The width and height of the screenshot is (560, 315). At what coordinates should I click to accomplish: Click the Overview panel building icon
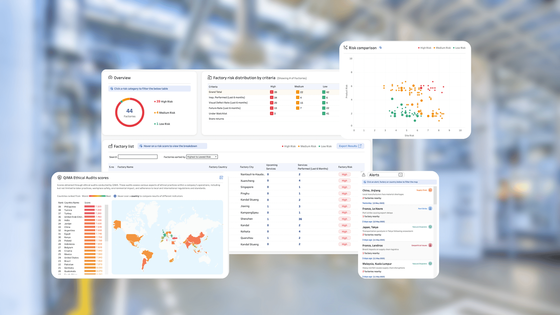click(110, 78)
